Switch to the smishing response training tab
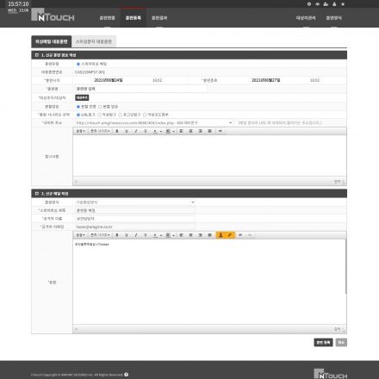This screenshot has height=379, width=379. pos(94,41)
